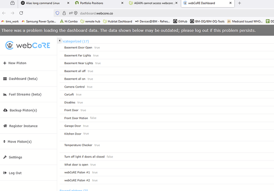Open the tims_work bookmark

coord(10,21)
